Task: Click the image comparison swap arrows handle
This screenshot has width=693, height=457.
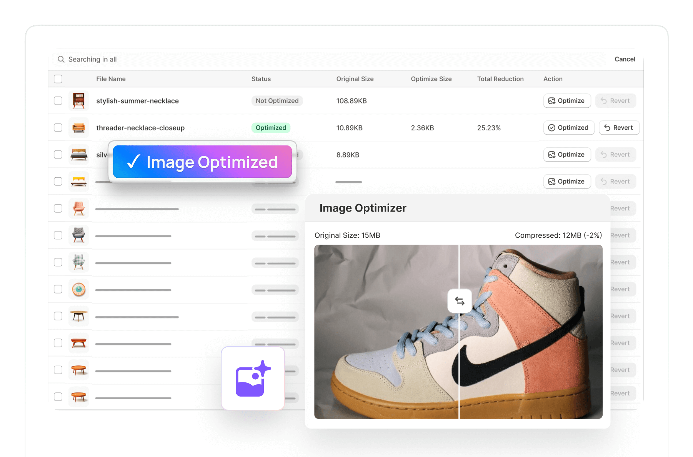Action: [x=460, y=301]
